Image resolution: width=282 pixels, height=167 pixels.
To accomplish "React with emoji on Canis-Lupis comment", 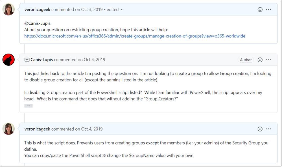I will tap(260, 60).
